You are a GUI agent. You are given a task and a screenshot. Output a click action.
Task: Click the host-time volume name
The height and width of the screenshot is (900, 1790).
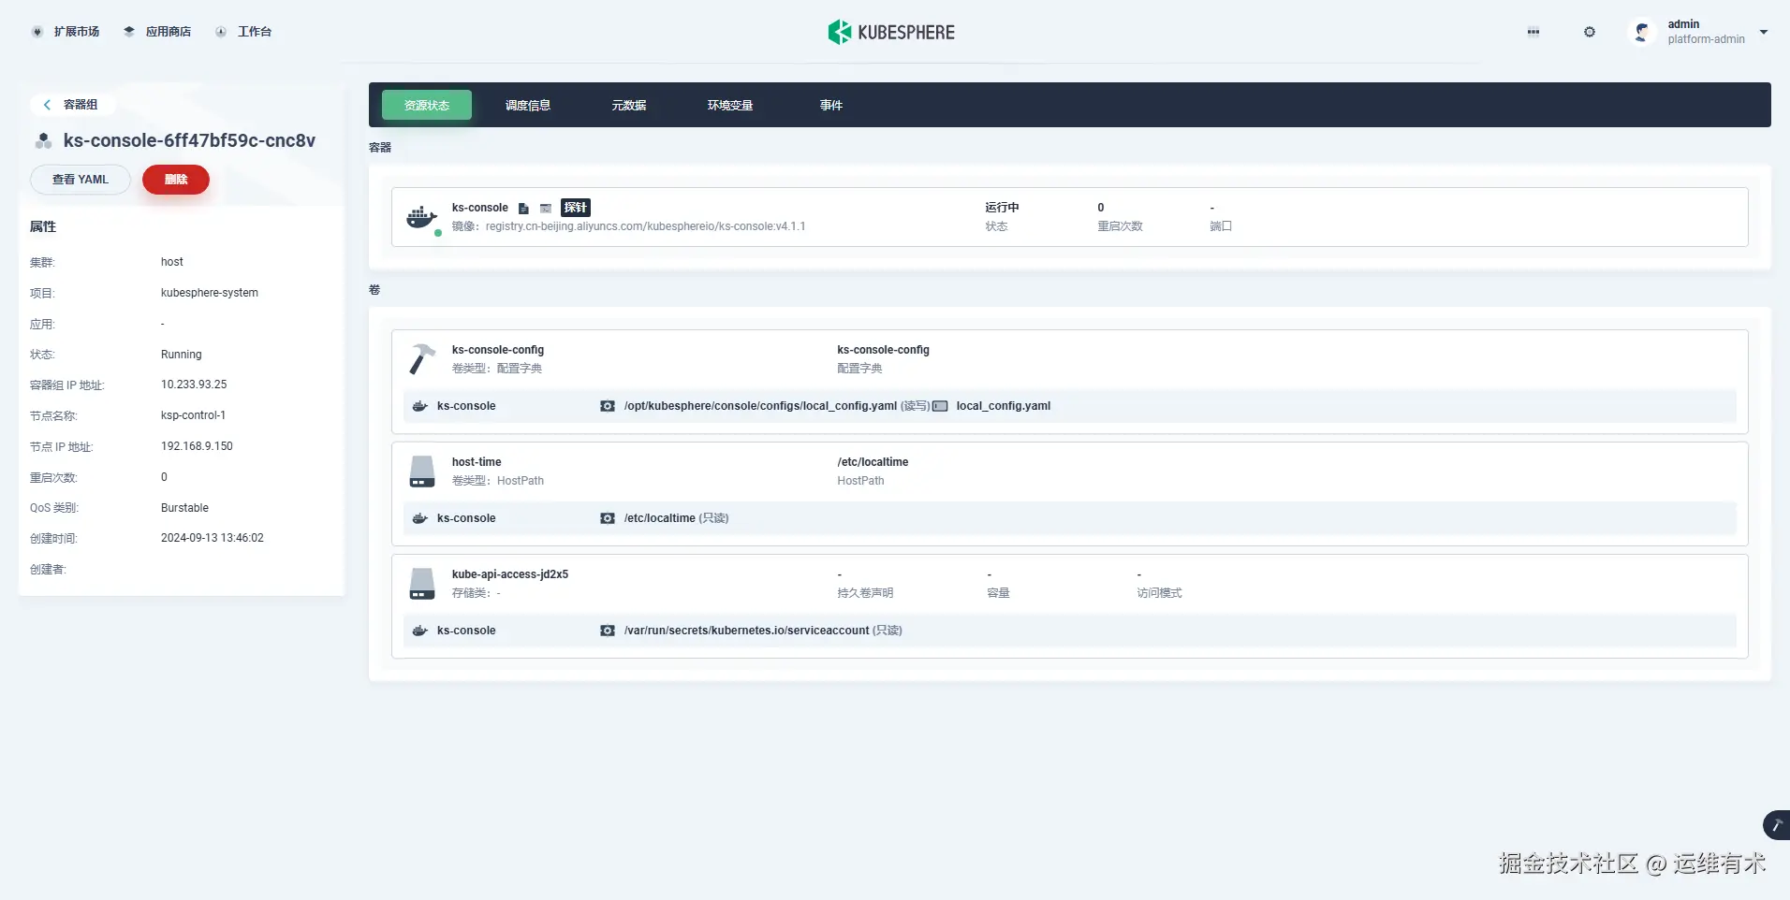477,462
